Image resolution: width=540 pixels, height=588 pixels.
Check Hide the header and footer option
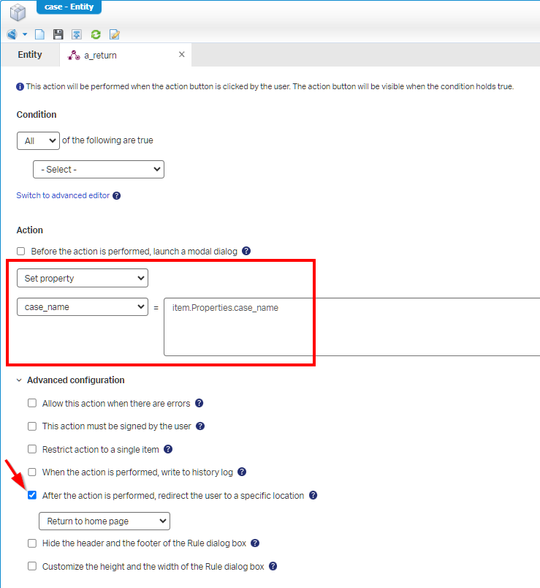(32, 543)
